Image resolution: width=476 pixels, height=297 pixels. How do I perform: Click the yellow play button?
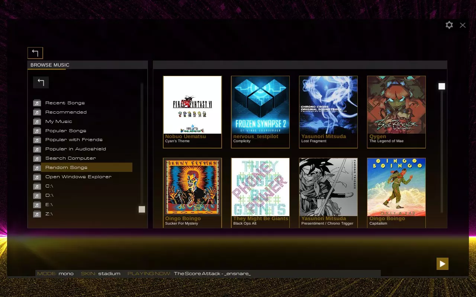[442, 264]
